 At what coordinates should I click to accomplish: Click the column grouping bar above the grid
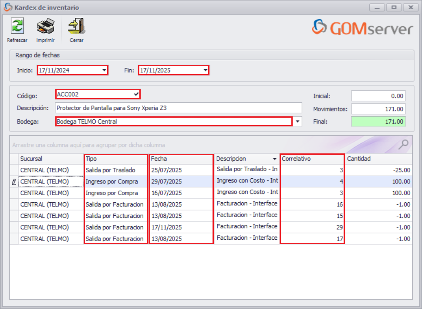pos(174,145)
